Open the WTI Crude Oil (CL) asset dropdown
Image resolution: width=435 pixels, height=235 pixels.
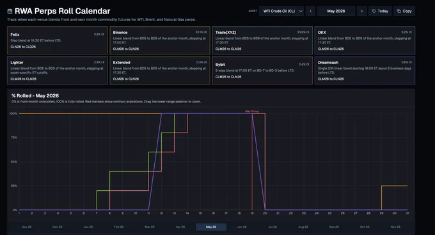281,11
